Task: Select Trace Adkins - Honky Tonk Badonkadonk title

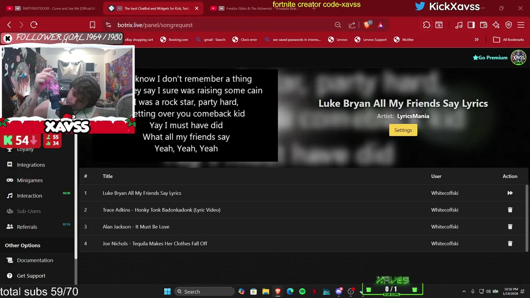Action: (x=161, y=210)
